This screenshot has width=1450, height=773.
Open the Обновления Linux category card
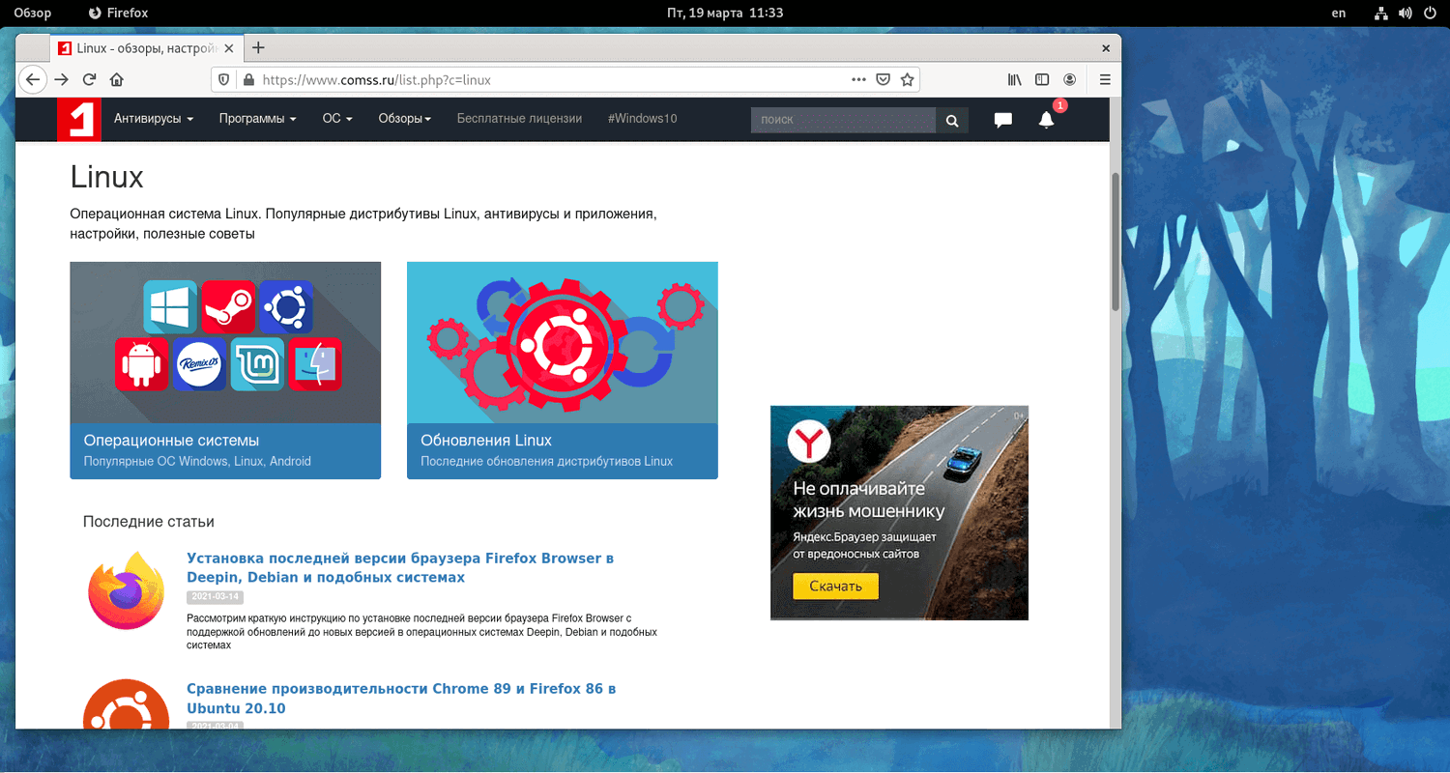click(563, 370)
